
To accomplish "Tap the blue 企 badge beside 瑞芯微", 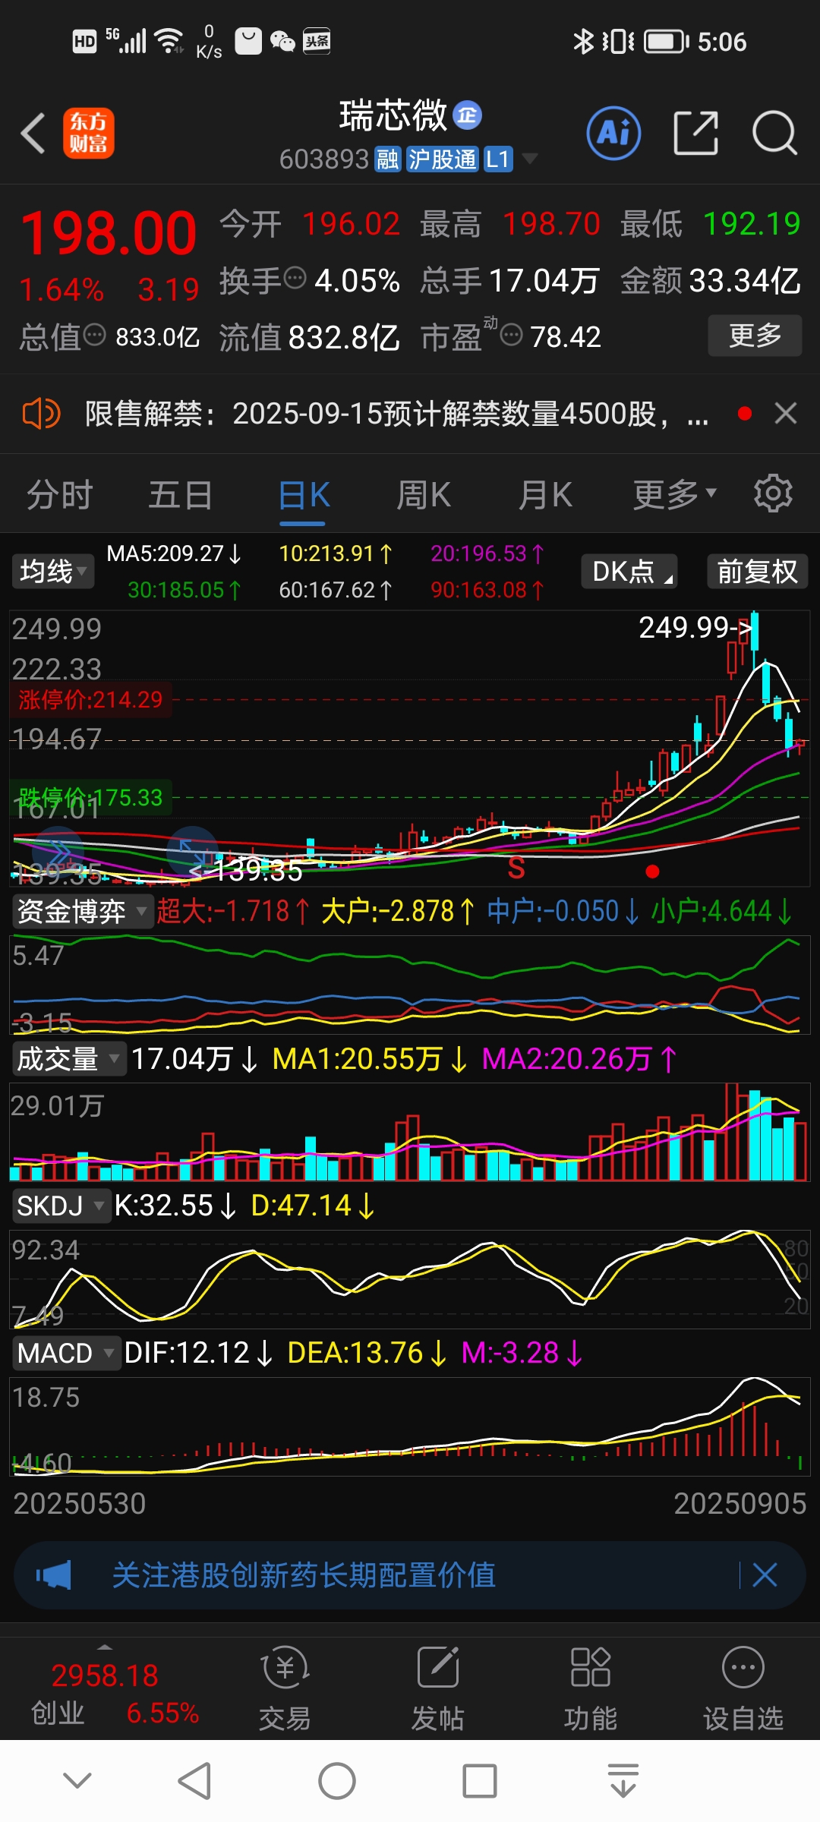I will [468, 115].
